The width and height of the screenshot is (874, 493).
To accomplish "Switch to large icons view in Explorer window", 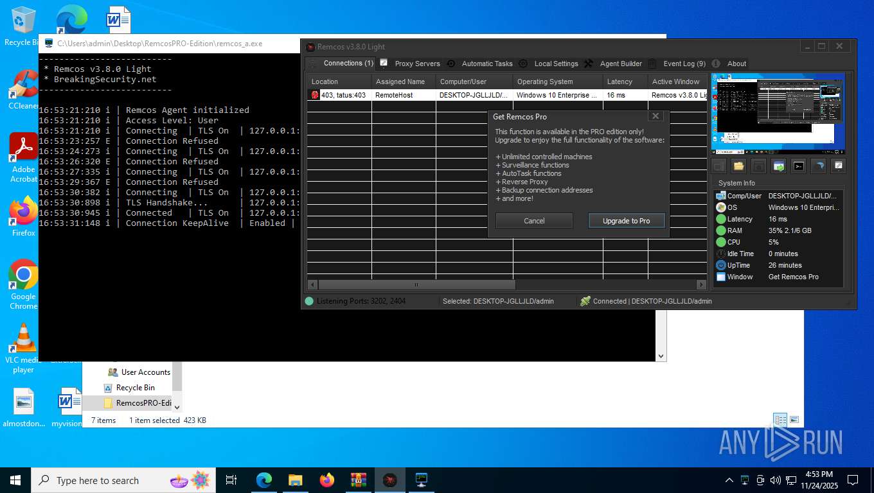I will pyautogui.click(x=794, y=420).
